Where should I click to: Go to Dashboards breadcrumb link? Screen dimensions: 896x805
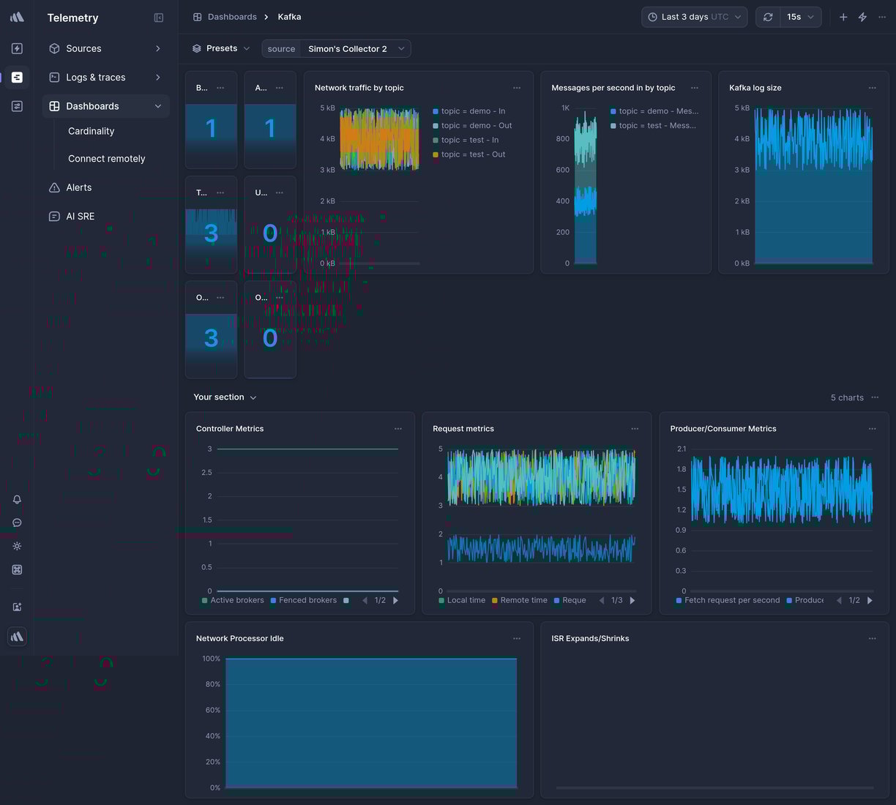[231, 17]
